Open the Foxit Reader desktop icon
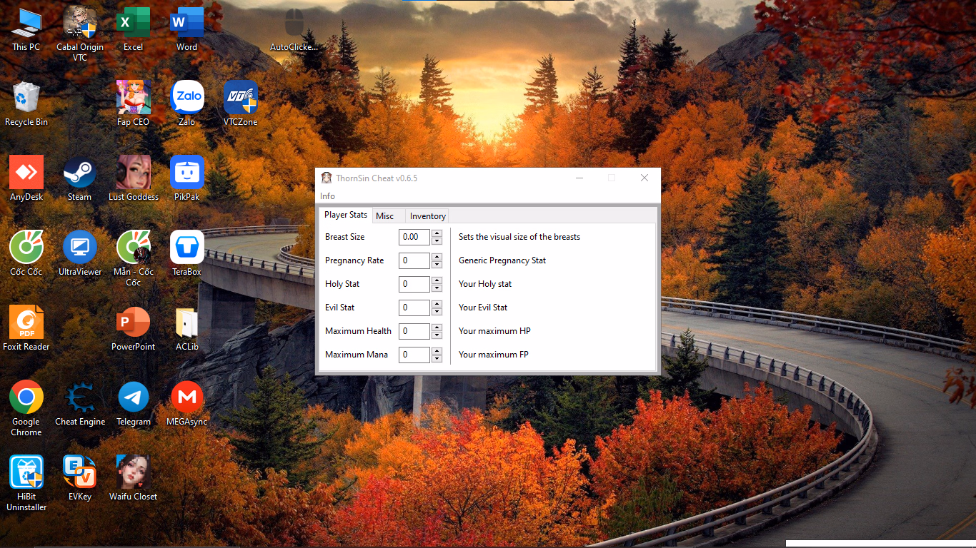The width and height of the screenshot is (976, 548). click(x=26, y=323)
